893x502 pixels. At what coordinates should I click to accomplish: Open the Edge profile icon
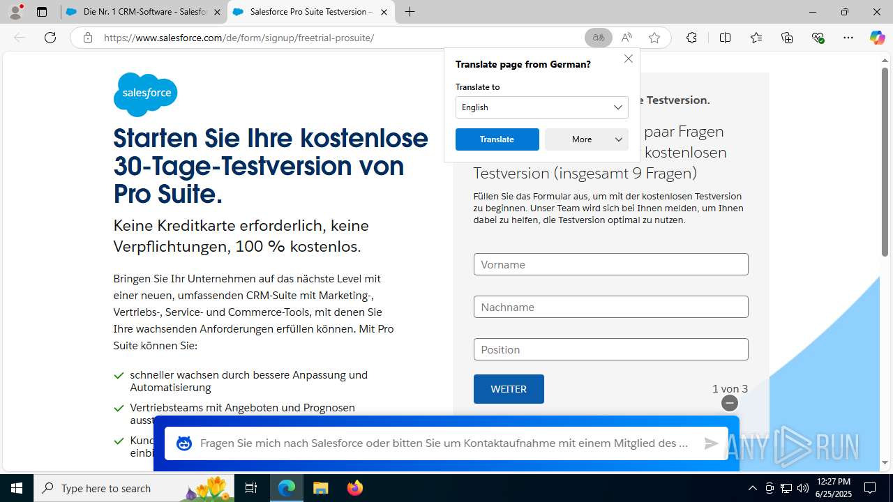[x=15, y=12]
